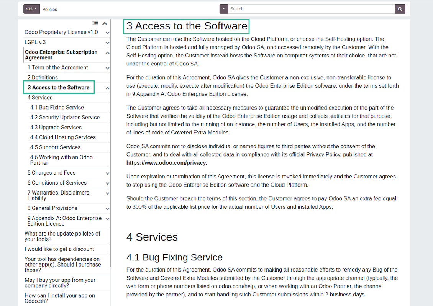The image size is (433, 306).
Task: Expand Odoo Proprietary License v1.0 chevron
Action: (x=107, y=33)
